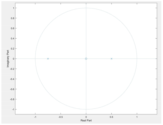Click the y-axis tick label -0.4
Viewport: 163px width, 125px height.
coord(12,79)
